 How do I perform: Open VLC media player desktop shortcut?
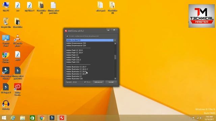click(x=18, y=40)
